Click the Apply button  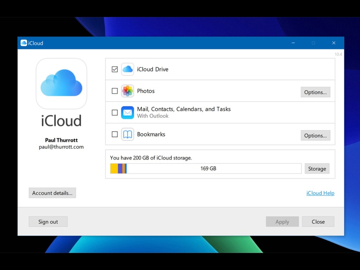pyautogui.click(x=282, y=221)
